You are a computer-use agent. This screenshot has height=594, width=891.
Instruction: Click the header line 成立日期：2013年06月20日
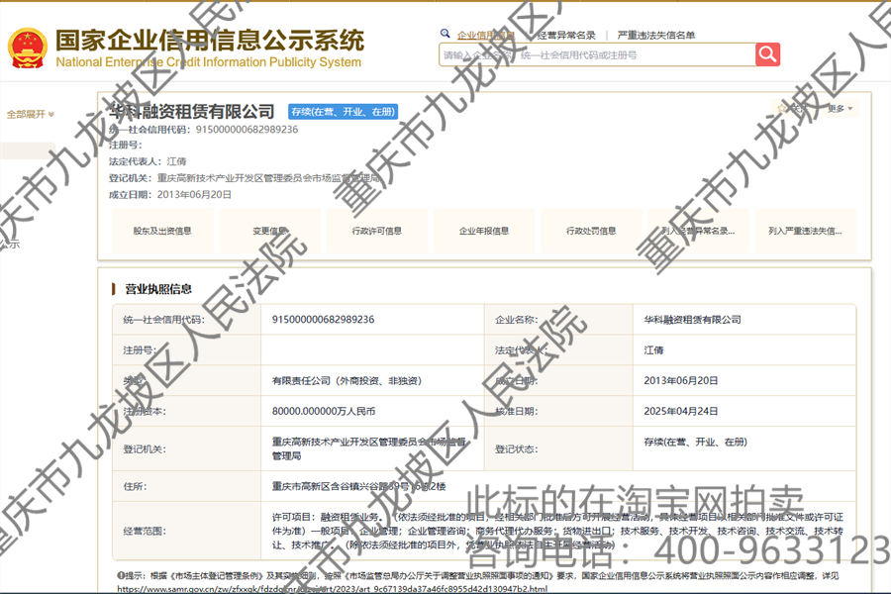click(x=170, y=194)
